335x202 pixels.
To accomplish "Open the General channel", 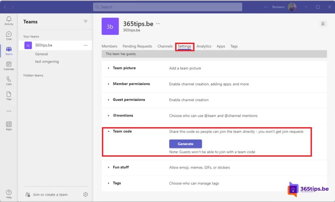I will coord(42,54).
